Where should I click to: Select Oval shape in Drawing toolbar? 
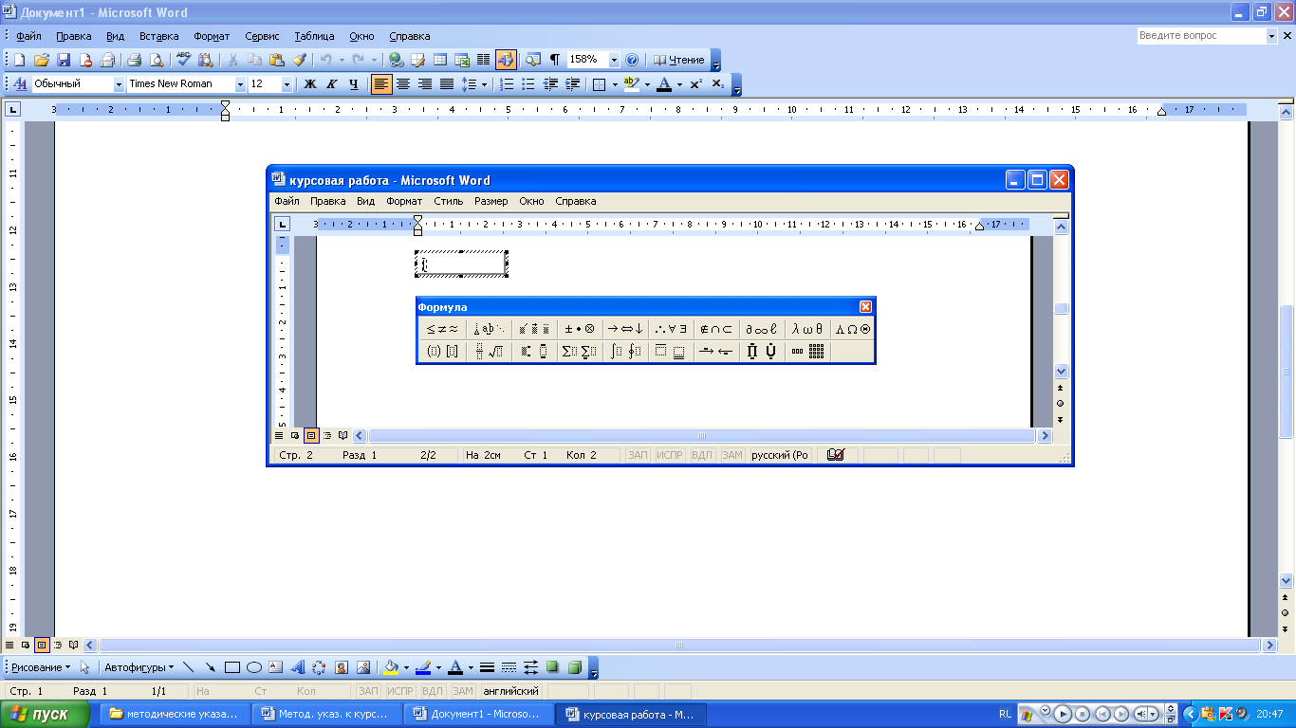coord(254,667)
